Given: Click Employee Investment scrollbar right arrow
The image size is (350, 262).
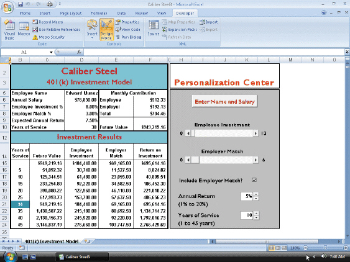Looking at the screenshot, I should (256, 133).
